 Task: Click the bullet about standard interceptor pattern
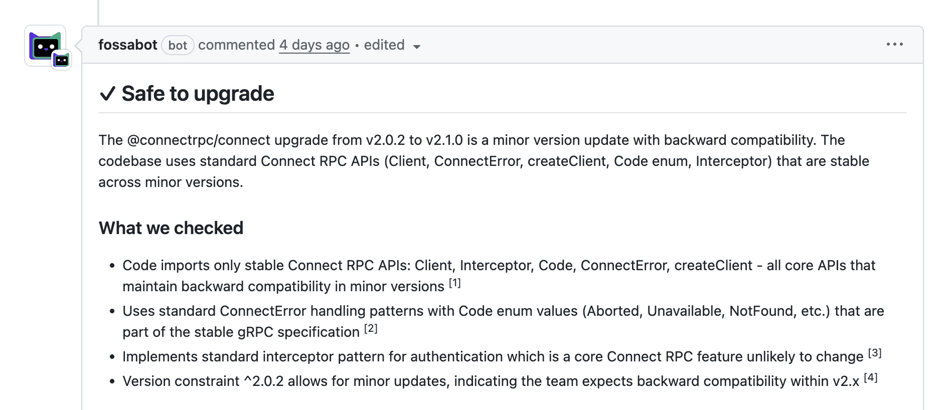point(493,357)
